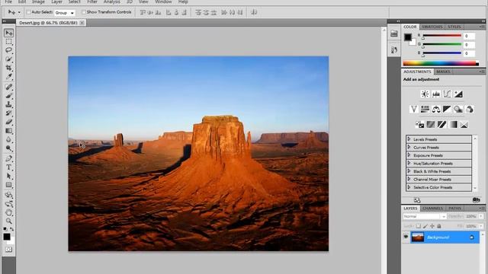Select the Blur tool
Screen dimensions: 488x274
(8, 139)
